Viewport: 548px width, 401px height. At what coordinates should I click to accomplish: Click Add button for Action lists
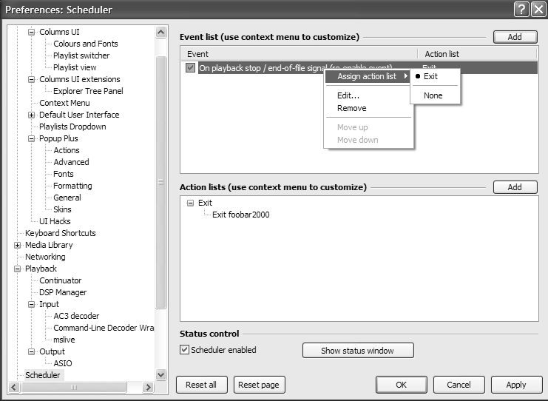(515, 187)
